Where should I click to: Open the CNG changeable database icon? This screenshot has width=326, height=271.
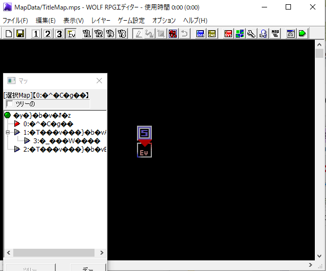(x=212, y=33)
